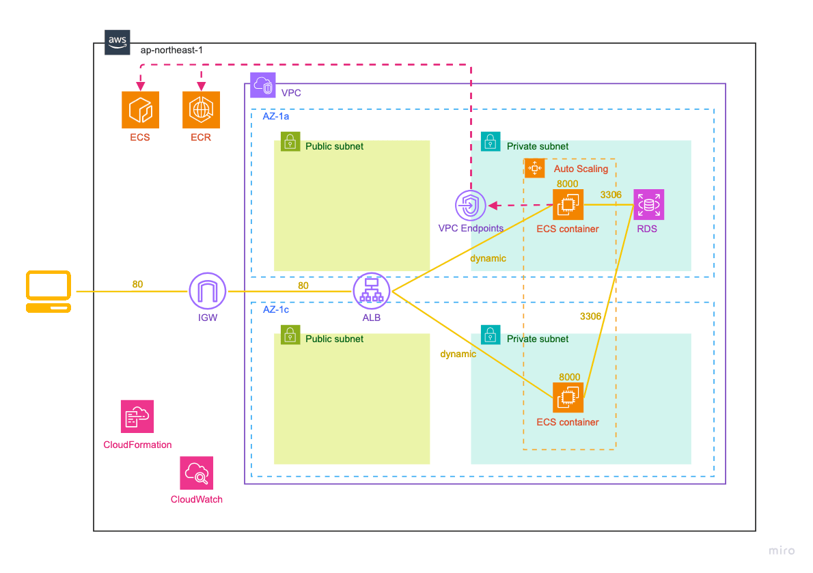Click ECS container label in AZ-1a
Image resolution: width=813 pixels, height=573 pixels.
pyautogui.click(x=568, y=229)
